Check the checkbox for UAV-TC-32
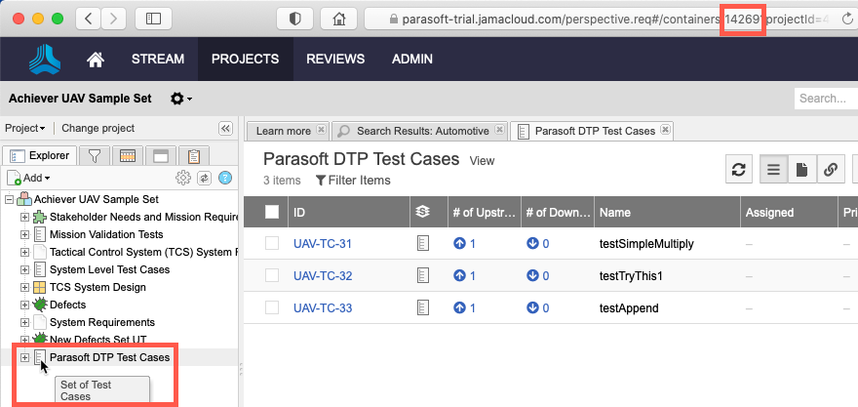This screenshot has height=407, width=858. [x=272, y=275]
